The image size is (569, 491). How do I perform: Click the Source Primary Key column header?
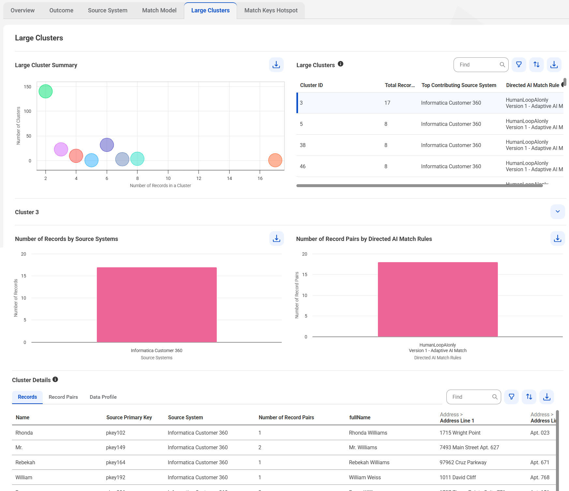coord(129,417)
